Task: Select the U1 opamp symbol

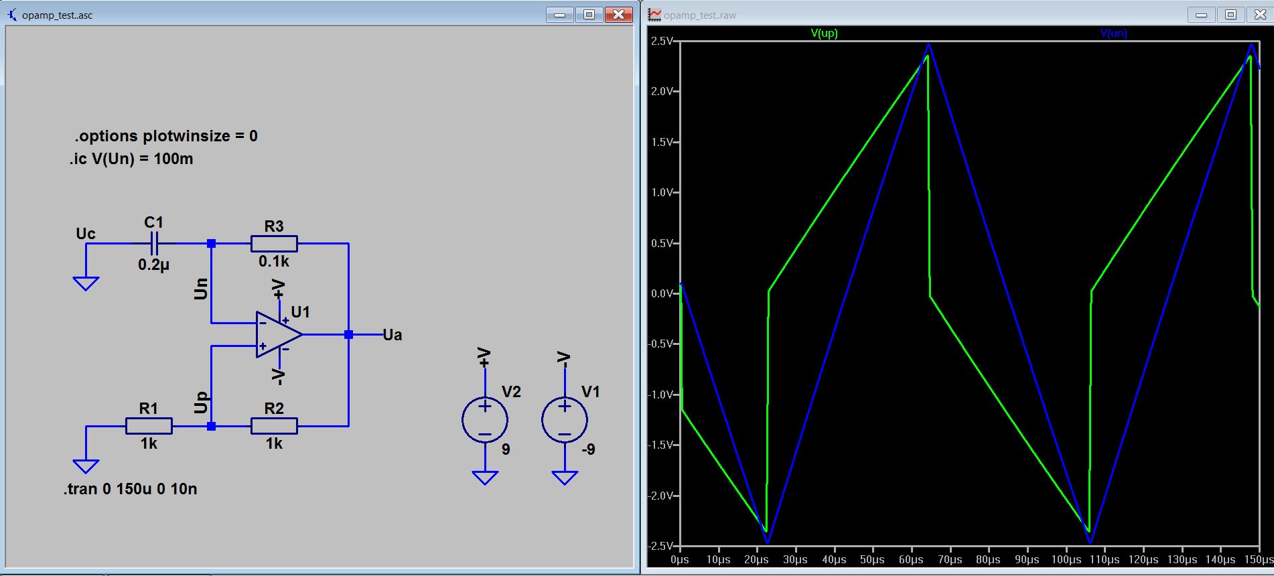Action: [278, 334]
